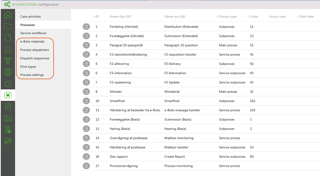Select 'Mailbox monitoring' name cell

[x=179, y=138]
